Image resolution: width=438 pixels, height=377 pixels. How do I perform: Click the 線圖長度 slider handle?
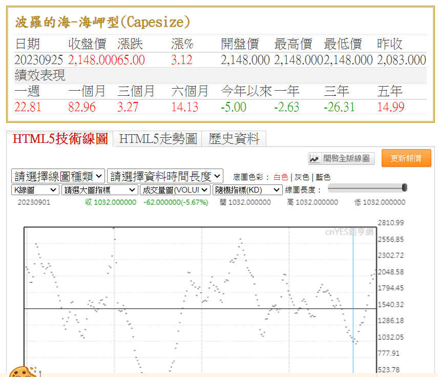[405, 188]
